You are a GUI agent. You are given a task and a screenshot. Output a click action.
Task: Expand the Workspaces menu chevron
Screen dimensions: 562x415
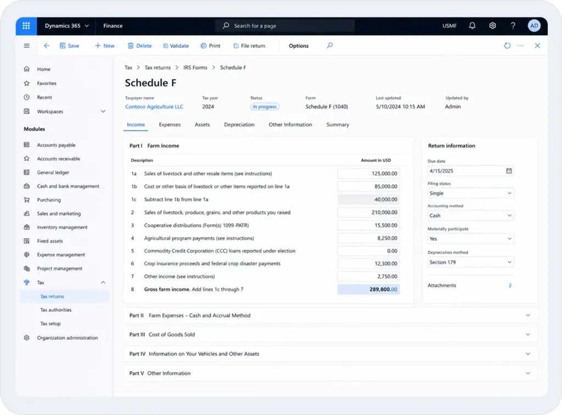click(103, 111)
